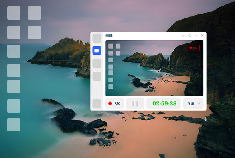Click the flag-shaped icon in title bar

183,35
